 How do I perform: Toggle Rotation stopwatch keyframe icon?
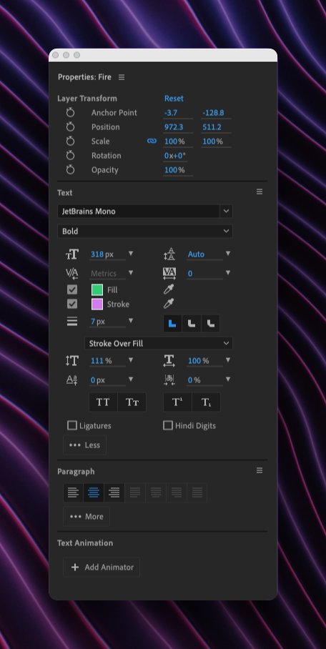(71, 156)
